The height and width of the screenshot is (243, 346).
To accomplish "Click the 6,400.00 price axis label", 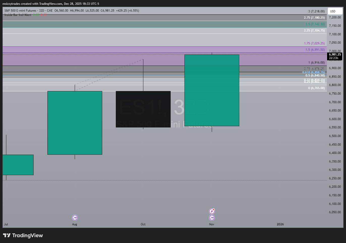I will 335,153.
